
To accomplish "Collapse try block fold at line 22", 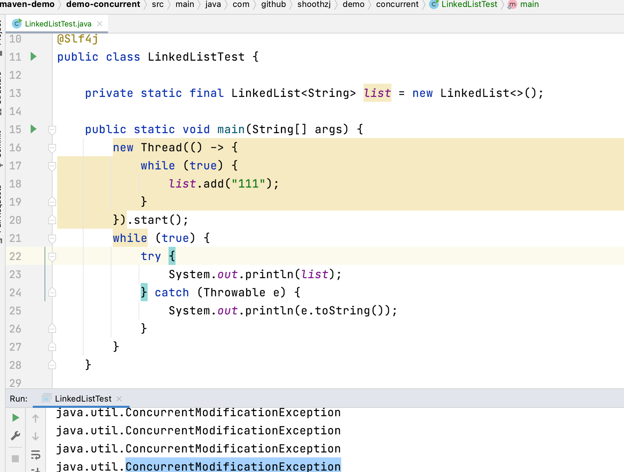I will coord(52,257).
